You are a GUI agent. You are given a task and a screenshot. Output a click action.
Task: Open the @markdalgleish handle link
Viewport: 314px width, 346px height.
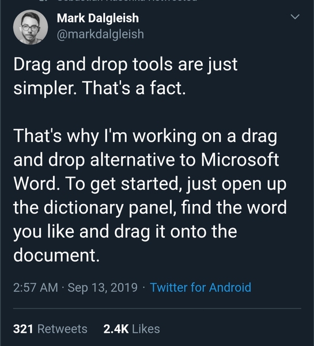100,34
